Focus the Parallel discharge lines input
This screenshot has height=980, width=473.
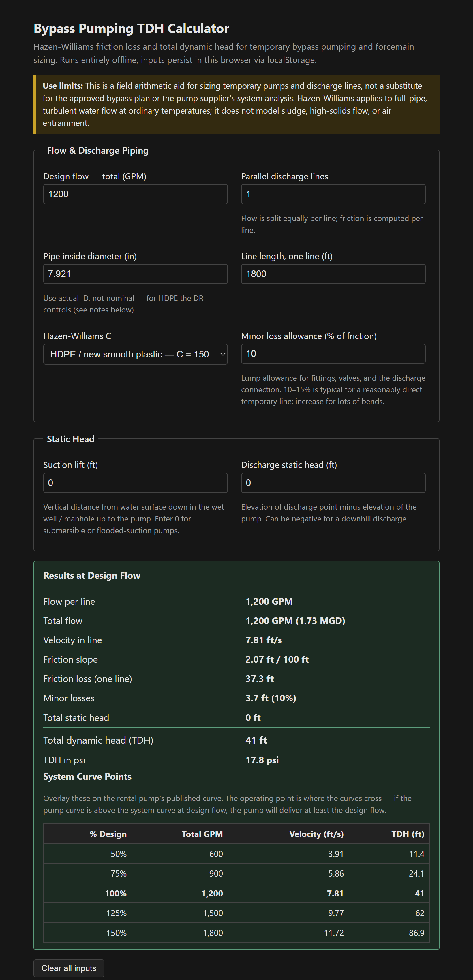click(x=333, y=194)
